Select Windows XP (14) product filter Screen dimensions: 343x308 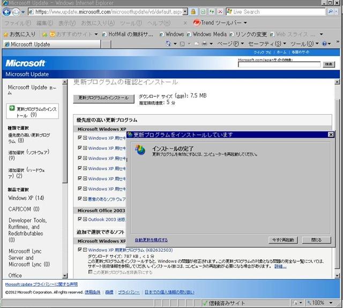pyautogui.click(x=26, y=198)
